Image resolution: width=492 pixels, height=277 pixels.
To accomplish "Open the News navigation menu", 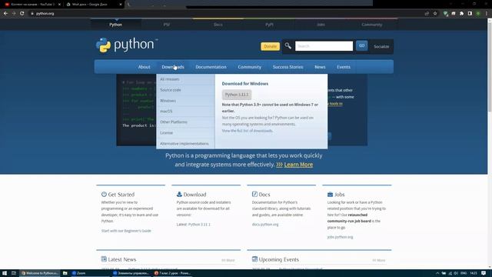I will point(320,67).
